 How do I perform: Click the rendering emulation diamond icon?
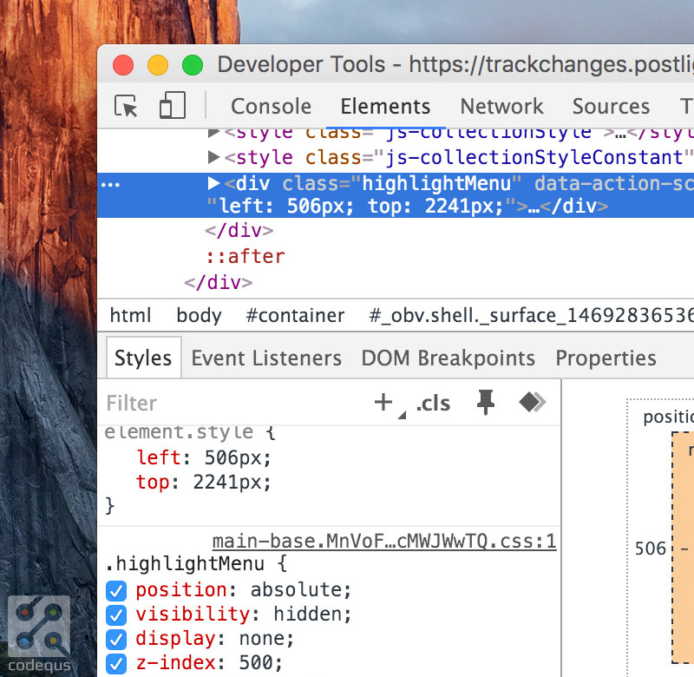[531, 402]
